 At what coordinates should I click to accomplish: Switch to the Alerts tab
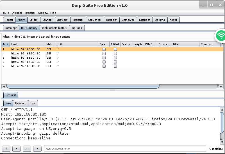(173, 20)
